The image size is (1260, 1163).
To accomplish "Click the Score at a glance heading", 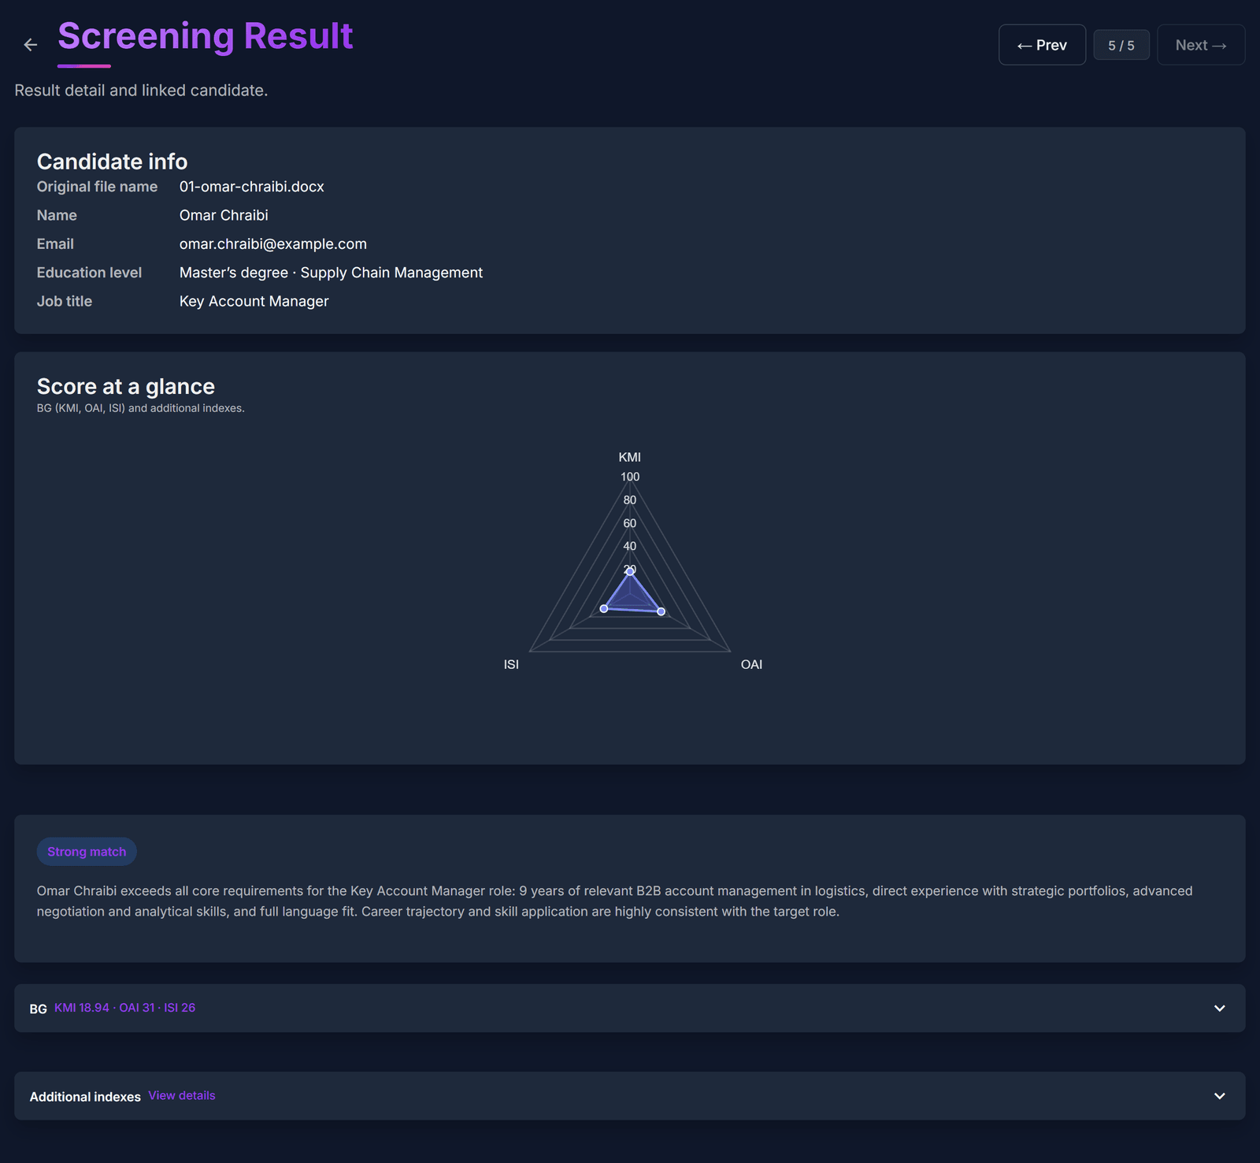I will [126, 386].
